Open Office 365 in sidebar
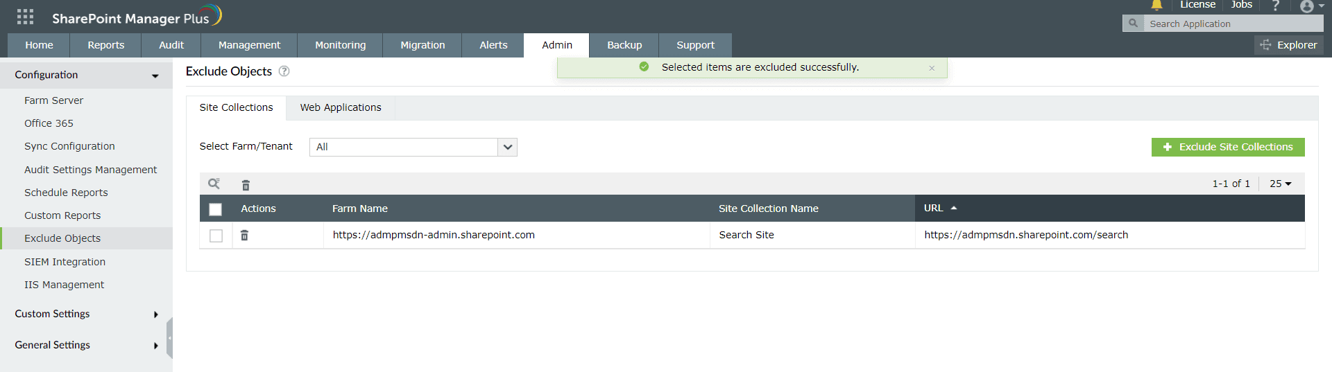This screenshot has width=1332, height=372. point(49,123)
